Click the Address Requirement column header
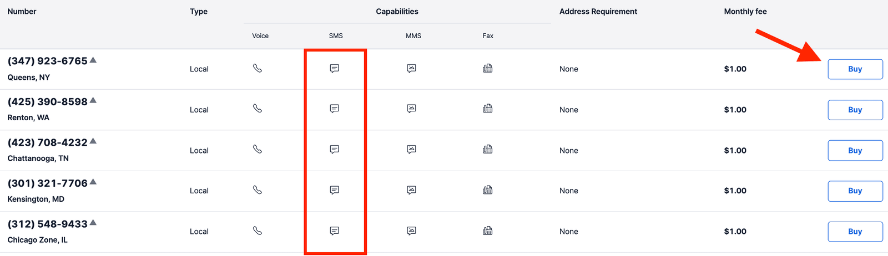The width and height of the screenshot is (888, 256). tap(598, 12)
